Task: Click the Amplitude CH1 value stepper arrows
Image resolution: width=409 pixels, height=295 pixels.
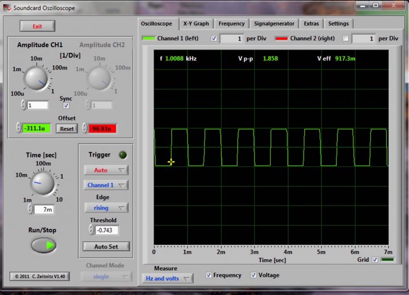Action: [23, 105]
